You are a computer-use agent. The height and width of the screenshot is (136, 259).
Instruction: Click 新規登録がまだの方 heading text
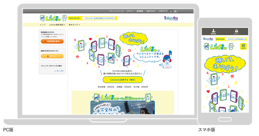(47, 32)
